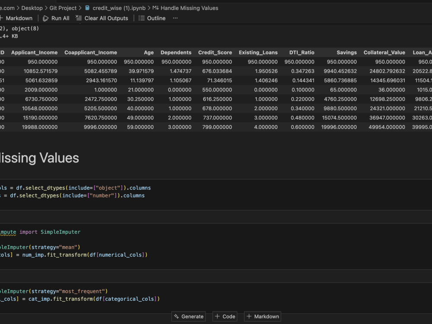This screenshot has height=324, width=432.
Task: Select the Credit_Score value 676.033684
Action: 217,71
